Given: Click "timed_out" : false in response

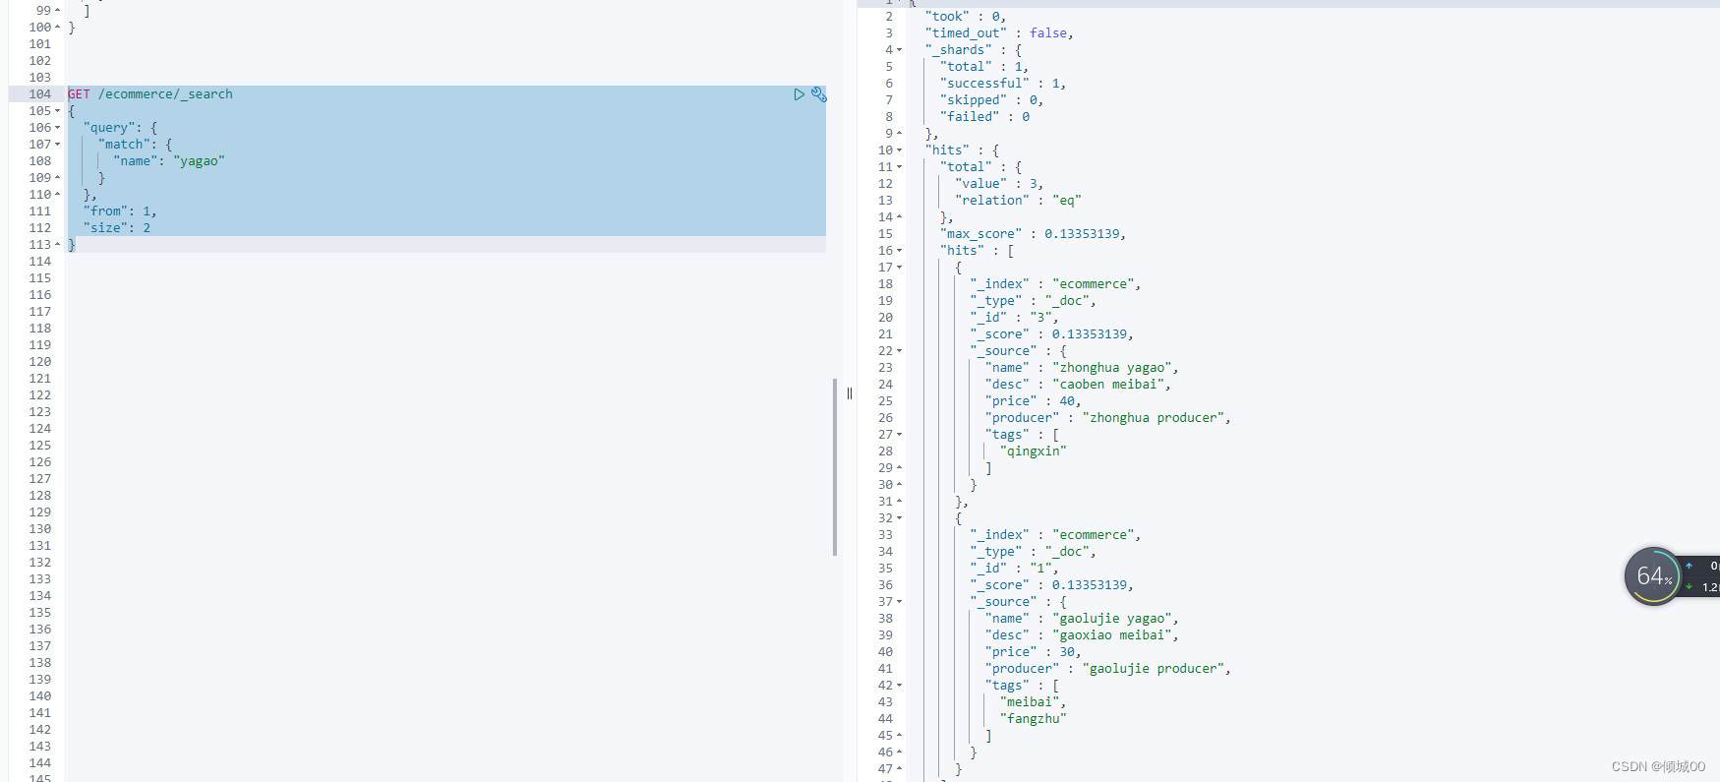Looking at the screenshot, I should click(999, 33).
